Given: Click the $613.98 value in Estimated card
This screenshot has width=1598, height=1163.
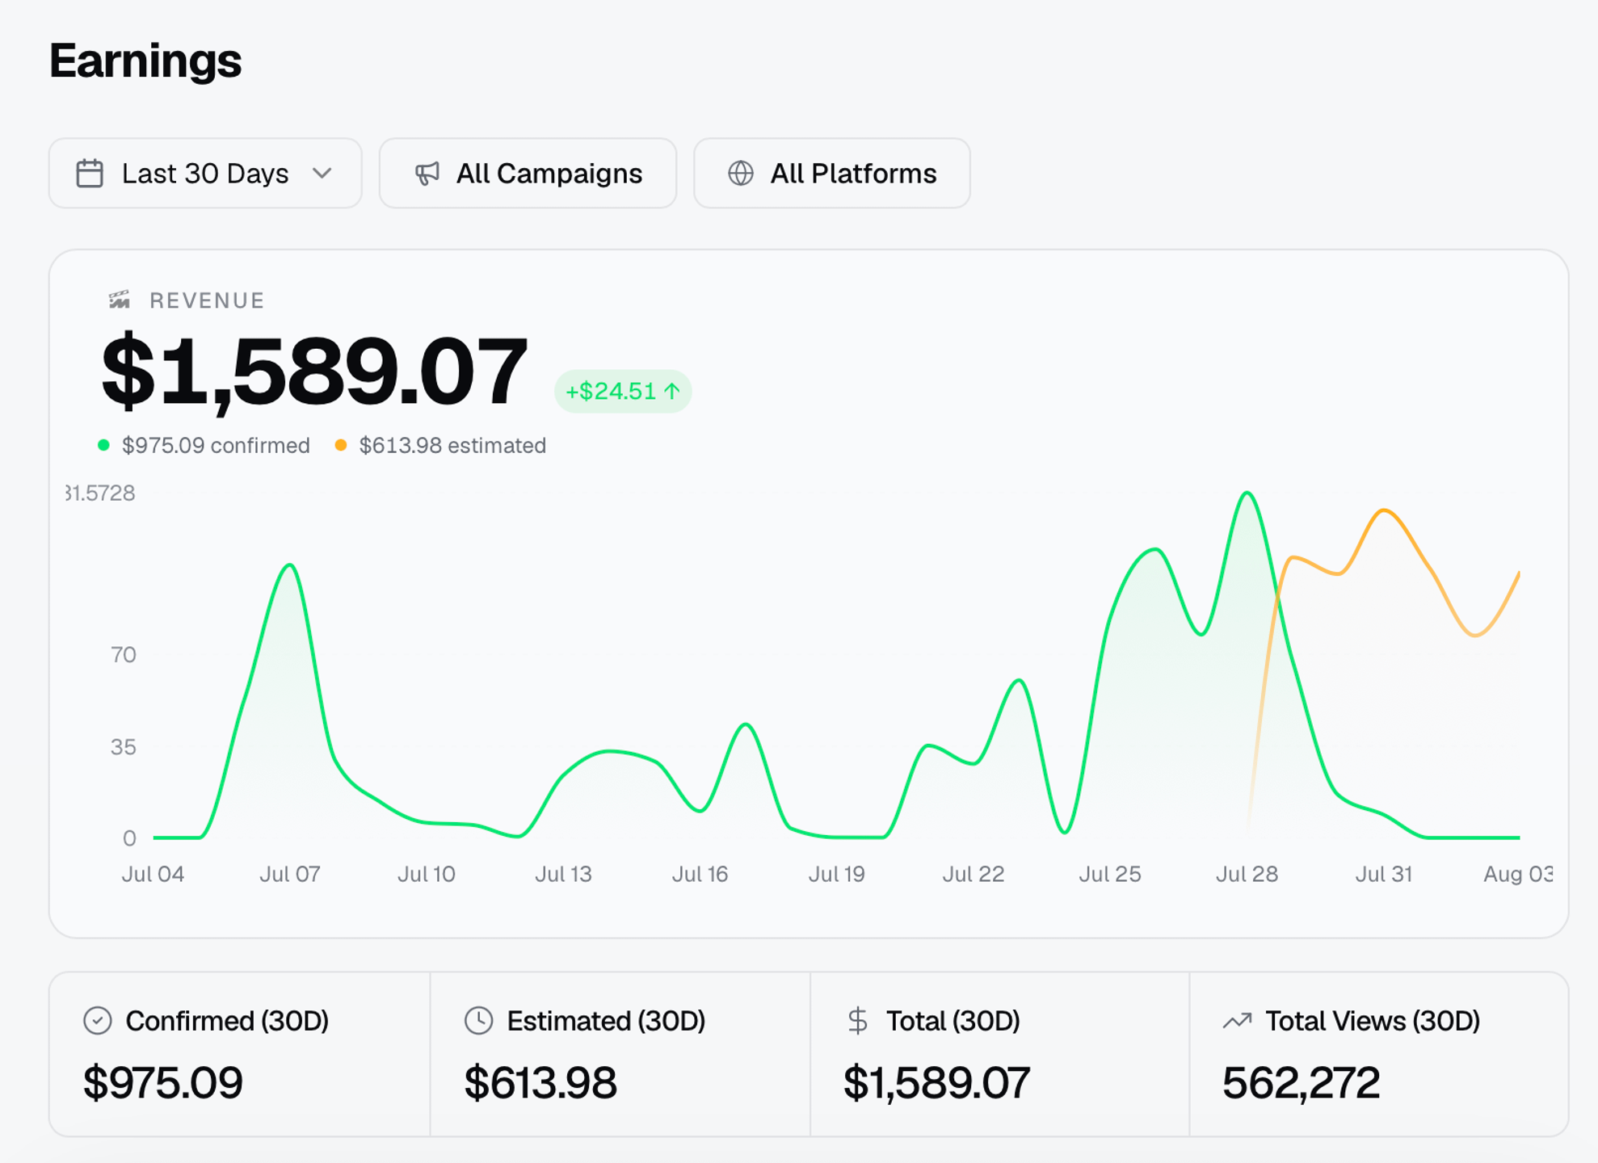Looking at the screenshot, I should pos(540,1083).
